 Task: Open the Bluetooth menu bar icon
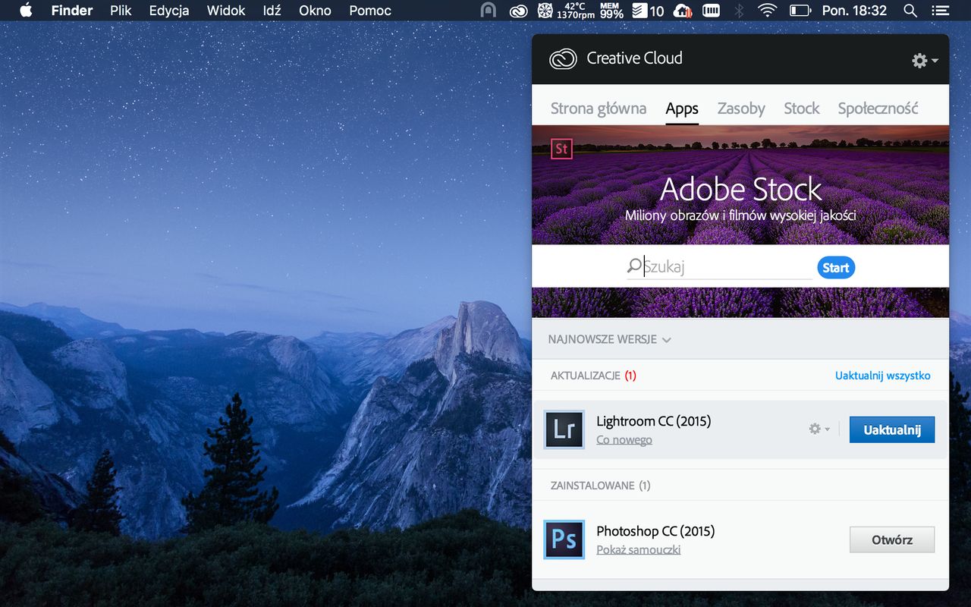point(738,11)
